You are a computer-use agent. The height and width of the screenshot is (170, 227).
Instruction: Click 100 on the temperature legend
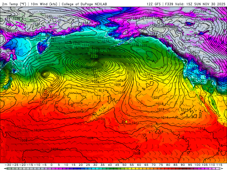197,165
